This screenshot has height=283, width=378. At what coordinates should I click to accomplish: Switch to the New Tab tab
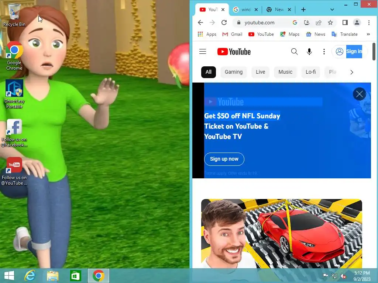[x=275, y=10]
